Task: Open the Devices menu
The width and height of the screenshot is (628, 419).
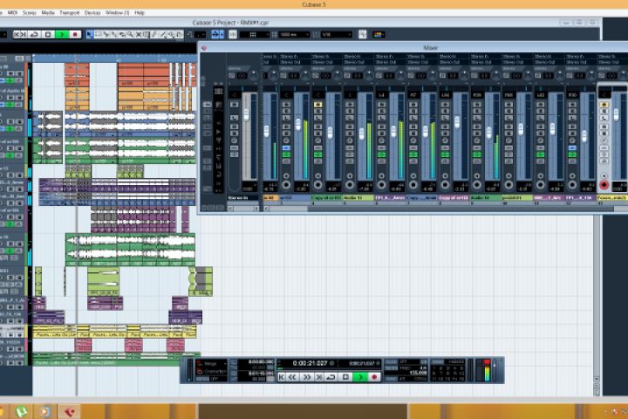Action: pos(92,13)
